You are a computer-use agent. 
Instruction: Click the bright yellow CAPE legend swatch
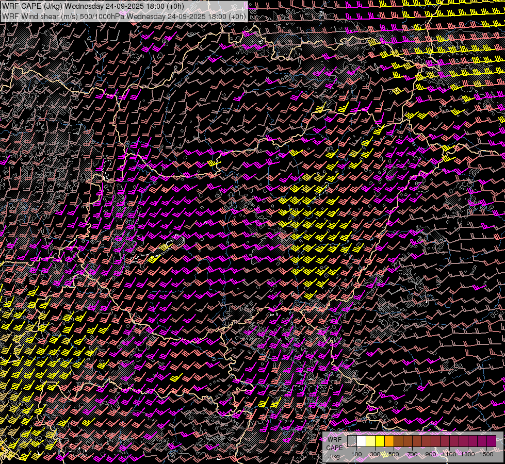coord(380,441)
